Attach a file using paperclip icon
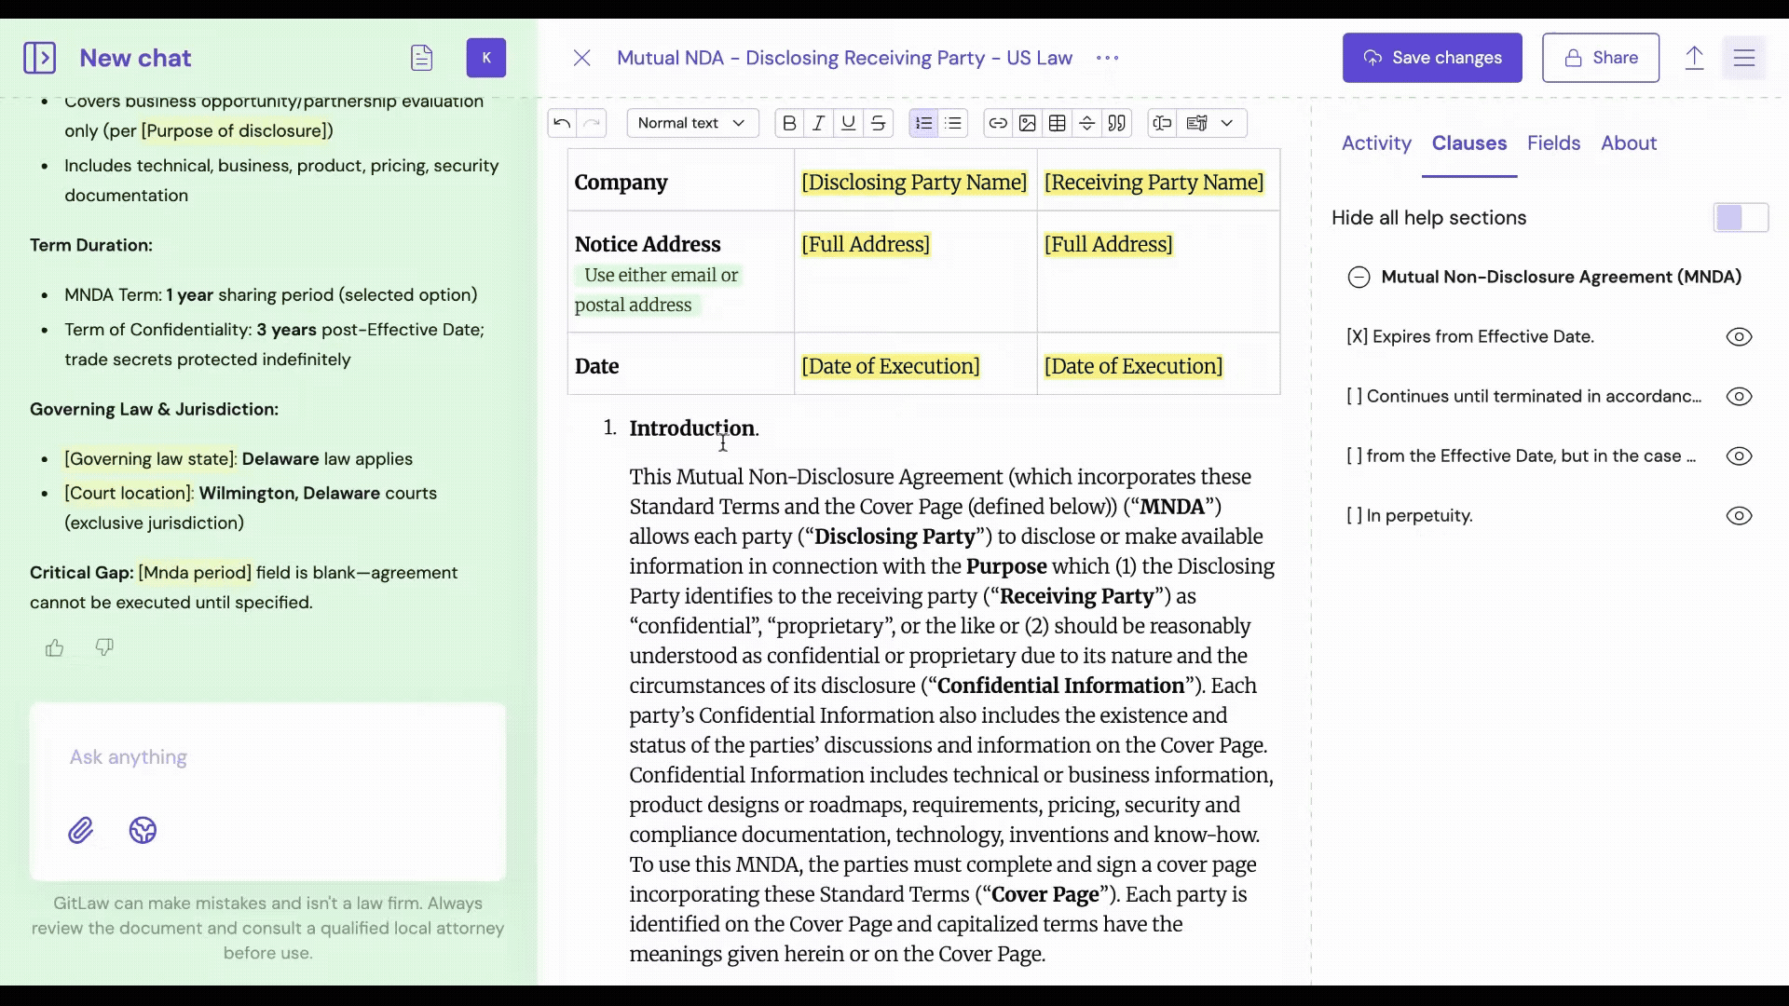1789x1006 pixels. coord(81,830)
